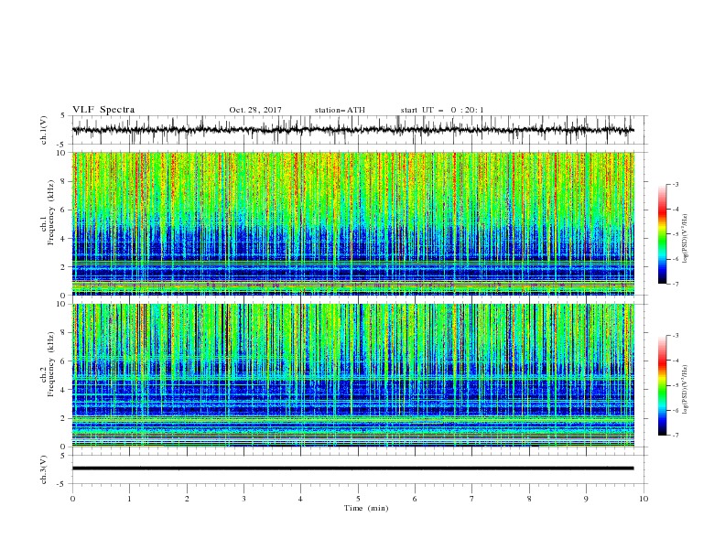Click the 'ch.3(V)' axis label
This screenshot has height=560, width=725.
coord(44,469)
